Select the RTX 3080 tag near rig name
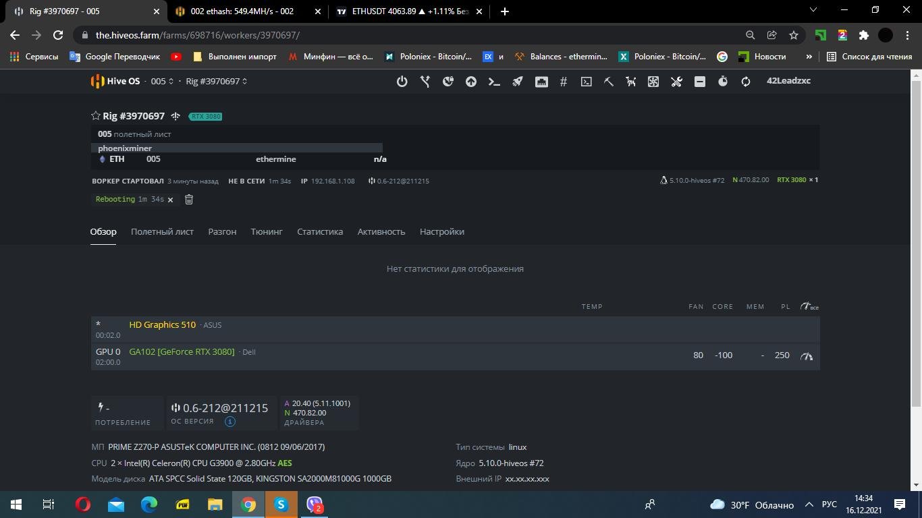Screen dimensions: 922x518 (x=205, y=116)
